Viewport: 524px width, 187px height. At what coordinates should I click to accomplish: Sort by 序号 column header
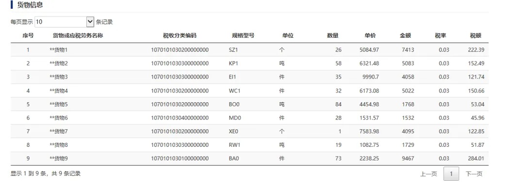[28, 35]
